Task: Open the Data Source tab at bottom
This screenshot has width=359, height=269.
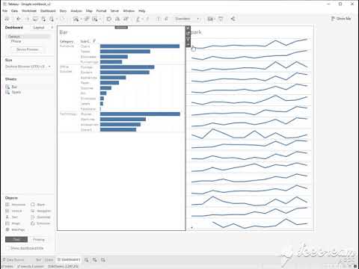Action: tap(13, 260)
